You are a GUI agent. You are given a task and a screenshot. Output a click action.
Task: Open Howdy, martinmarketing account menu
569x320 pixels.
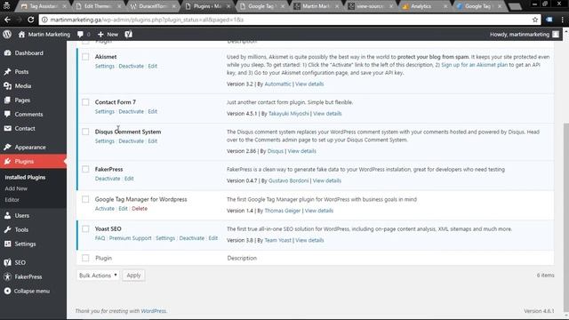pyautogui.click(x=525, y=34)
